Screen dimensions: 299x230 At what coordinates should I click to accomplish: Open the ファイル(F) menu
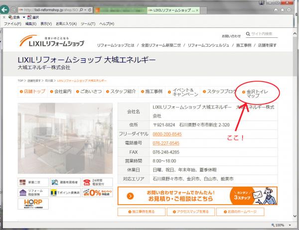[12, 24]
